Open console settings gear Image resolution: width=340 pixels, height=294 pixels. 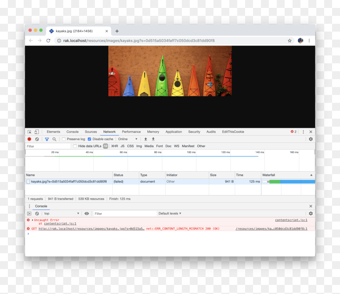coord(311,214)
